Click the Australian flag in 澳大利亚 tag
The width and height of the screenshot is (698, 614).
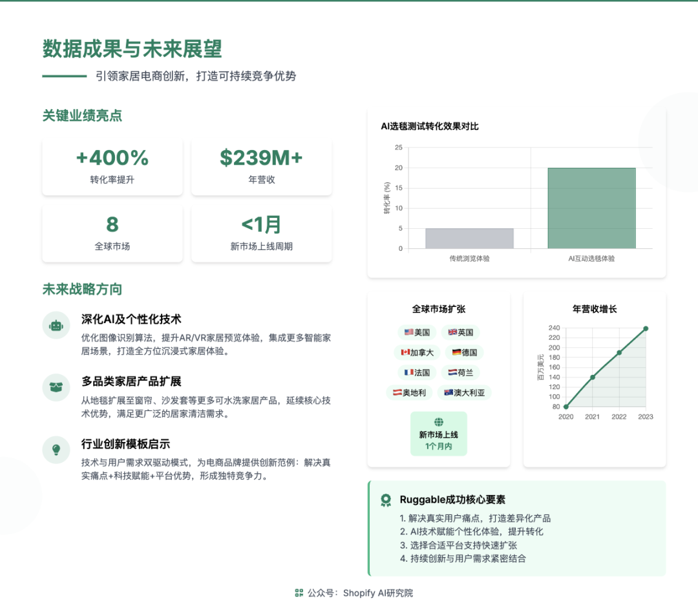pos(449,392)
